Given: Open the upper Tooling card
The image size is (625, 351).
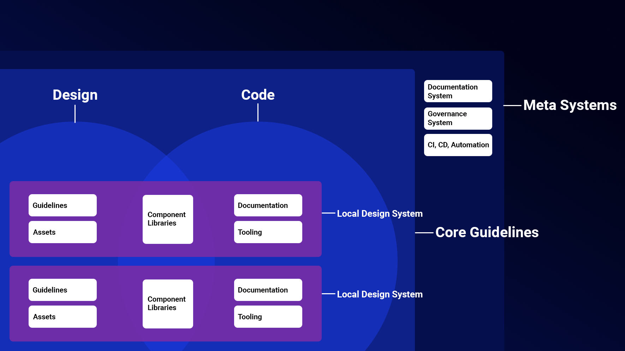Looking at the screenshot, I should coord(268,232).
